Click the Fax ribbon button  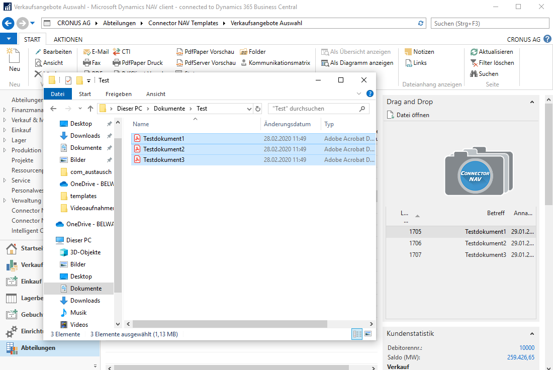point(91,63)
